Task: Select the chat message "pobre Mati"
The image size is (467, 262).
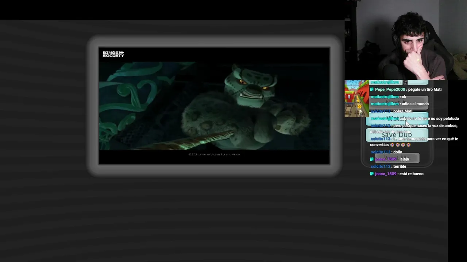Action: point(403,111)
